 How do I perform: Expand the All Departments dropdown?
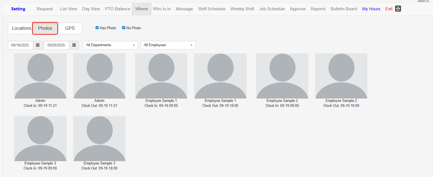(110, 45)
